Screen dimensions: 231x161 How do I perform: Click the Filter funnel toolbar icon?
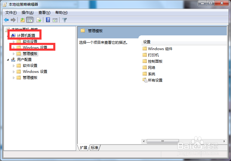click(x=65, y=20)
